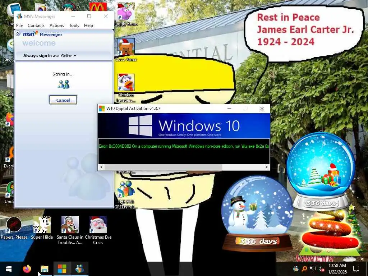Open Loco Xmas desktop shortcut
Viewport: 368px width, 276px height.
pyautogui.click(x=126, y=50)
